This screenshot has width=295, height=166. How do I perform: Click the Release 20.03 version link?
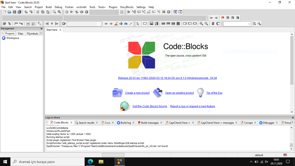[167, 78]
